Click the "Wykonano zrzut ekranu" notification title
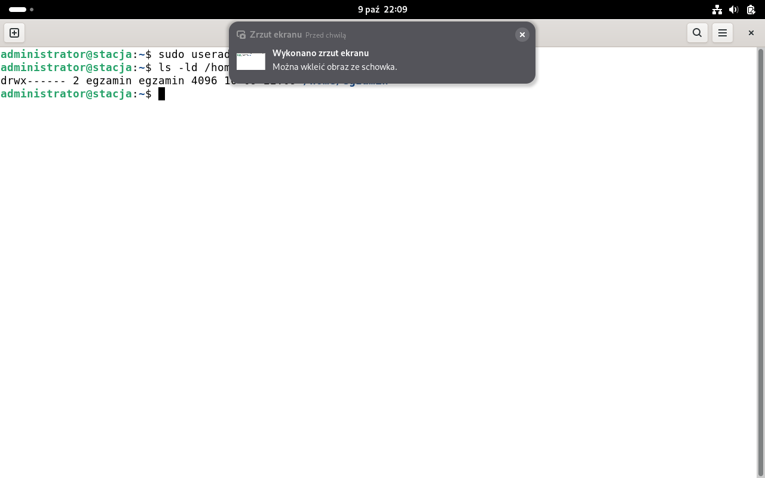The width and height of the screenshot is (765, 478). [x=320, y=53]
